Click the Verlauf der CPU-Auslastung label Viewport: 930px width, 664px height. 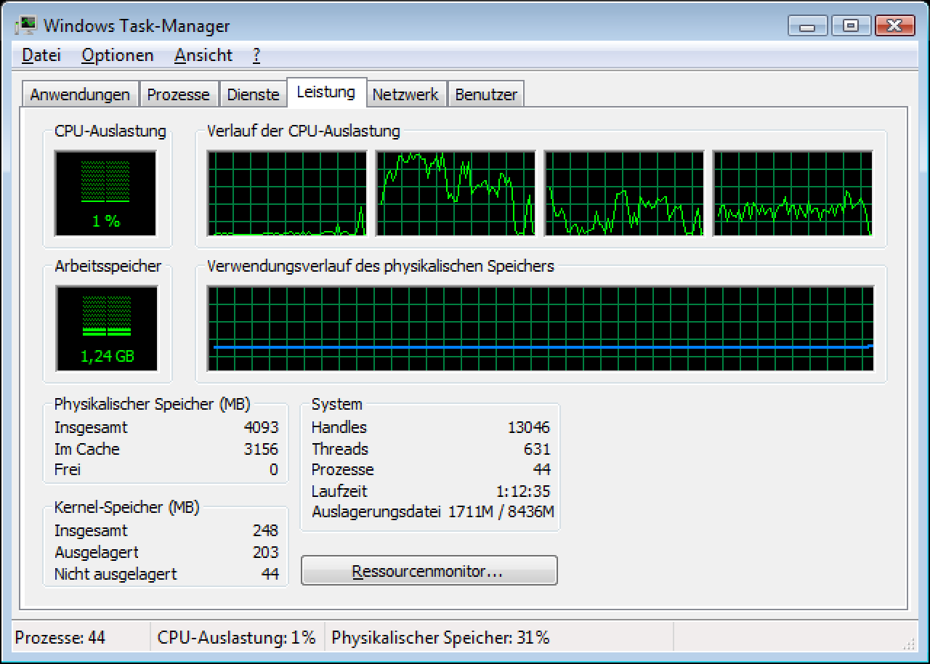click(304, 131)
